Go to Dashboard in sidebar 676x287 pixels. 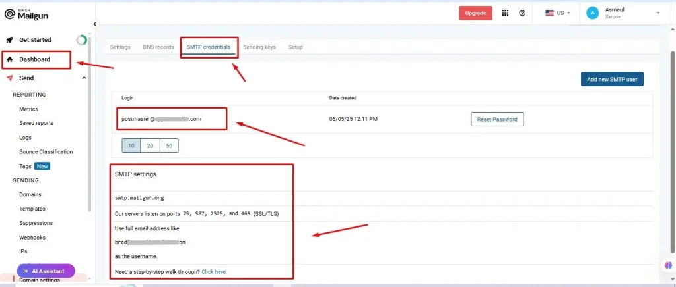[x=34, y=59]
